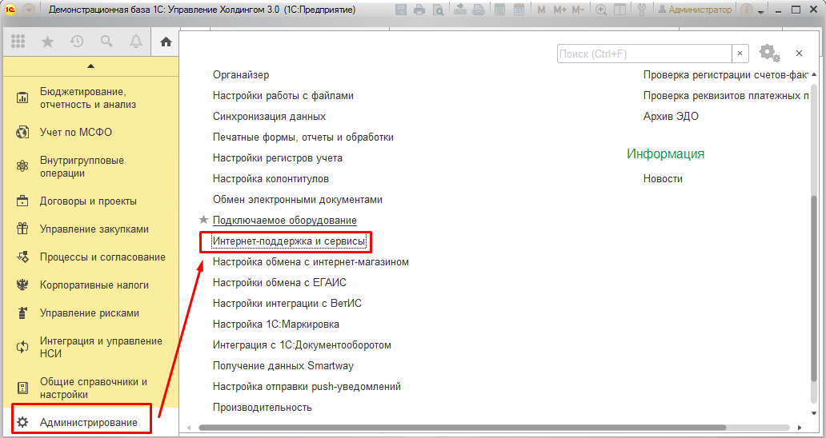Open the calculator icon in title toolbar

point(500,10)
